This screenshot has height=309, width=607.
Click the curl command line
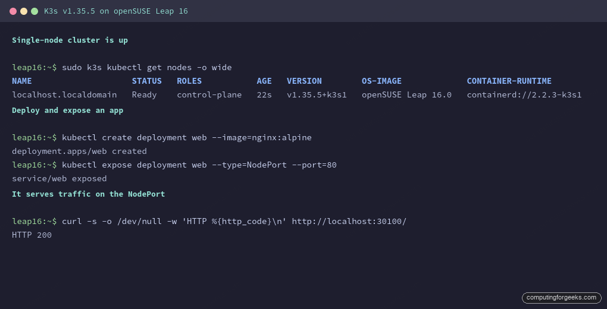pos(234,221)
